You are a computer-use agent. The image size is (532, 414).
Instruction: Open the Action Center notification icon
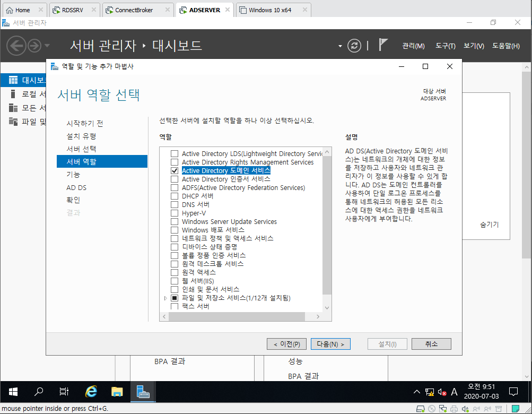[x=513, y=392]
